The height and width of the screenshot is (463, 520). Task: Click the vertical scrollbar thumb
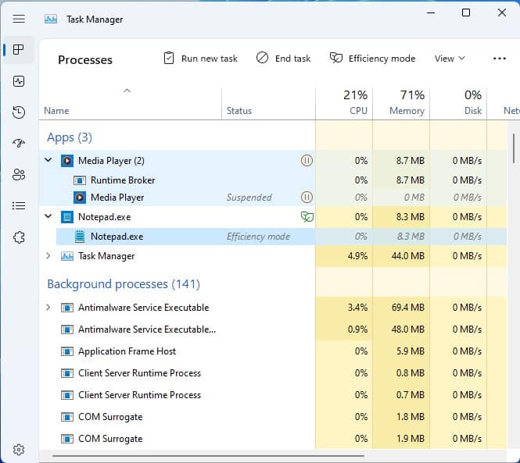coord(514,148)
